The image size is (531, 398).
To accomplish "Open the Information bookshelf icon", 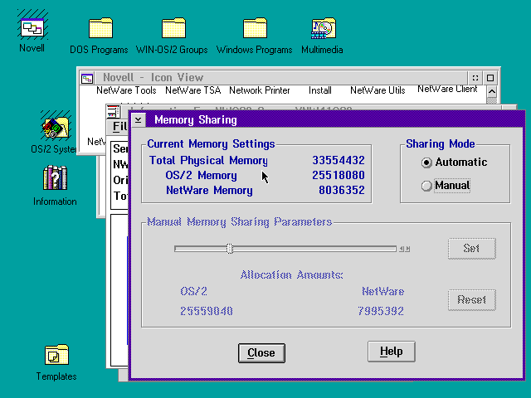I will coord(56,177).
